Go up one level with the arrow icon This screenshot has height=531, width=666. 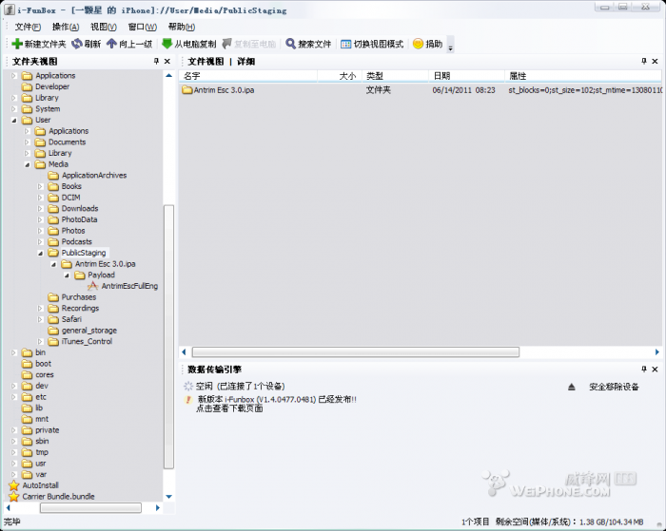[111, 44]
